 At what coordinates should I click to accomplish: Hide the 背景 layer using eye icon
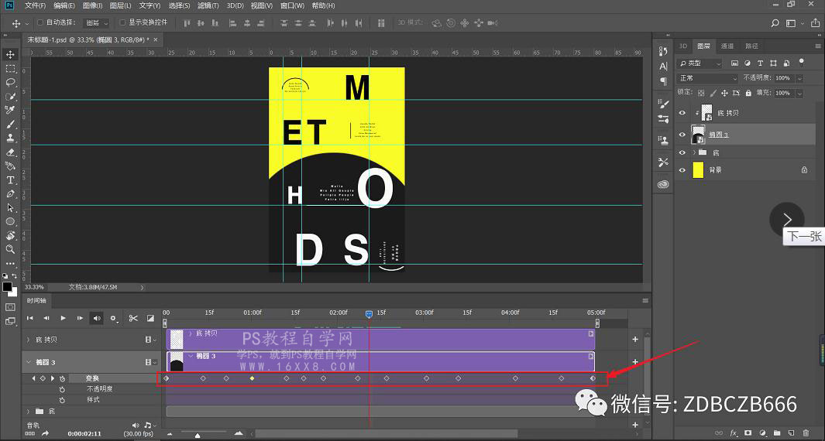(682, 170)
